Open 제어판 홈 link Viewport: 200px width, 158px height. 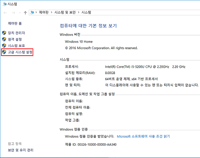pyautogui.click(x=15, y=24)
